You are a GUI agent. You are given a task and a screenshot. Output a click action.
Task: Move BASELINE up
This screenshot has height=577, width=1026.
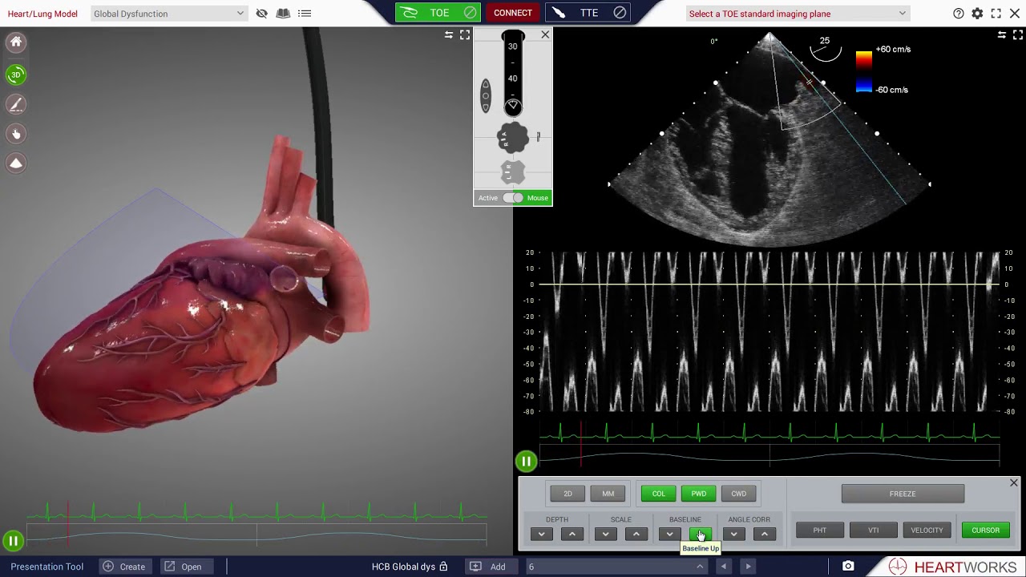point(700,534)
